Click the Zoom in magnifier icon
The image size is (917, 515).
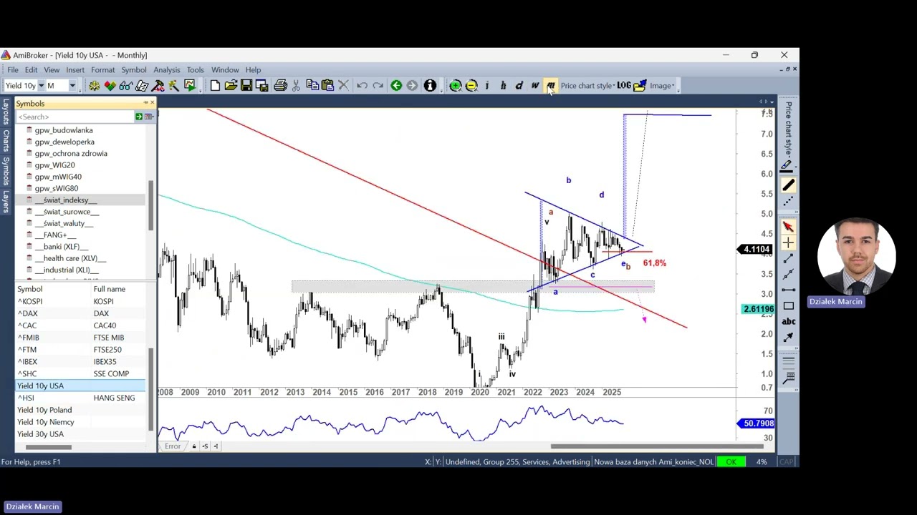click(456, 86)
